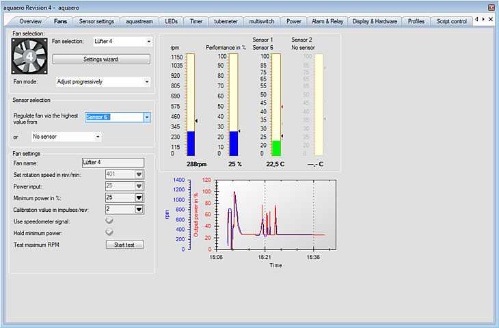Switch to the Sensor settings tab

click(96, 21)
